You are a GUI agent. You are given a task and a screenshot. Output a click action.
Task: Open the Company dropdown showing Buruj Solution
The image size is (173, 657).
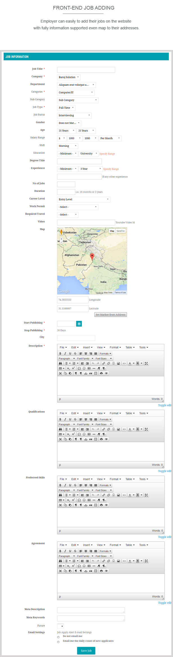69,77
